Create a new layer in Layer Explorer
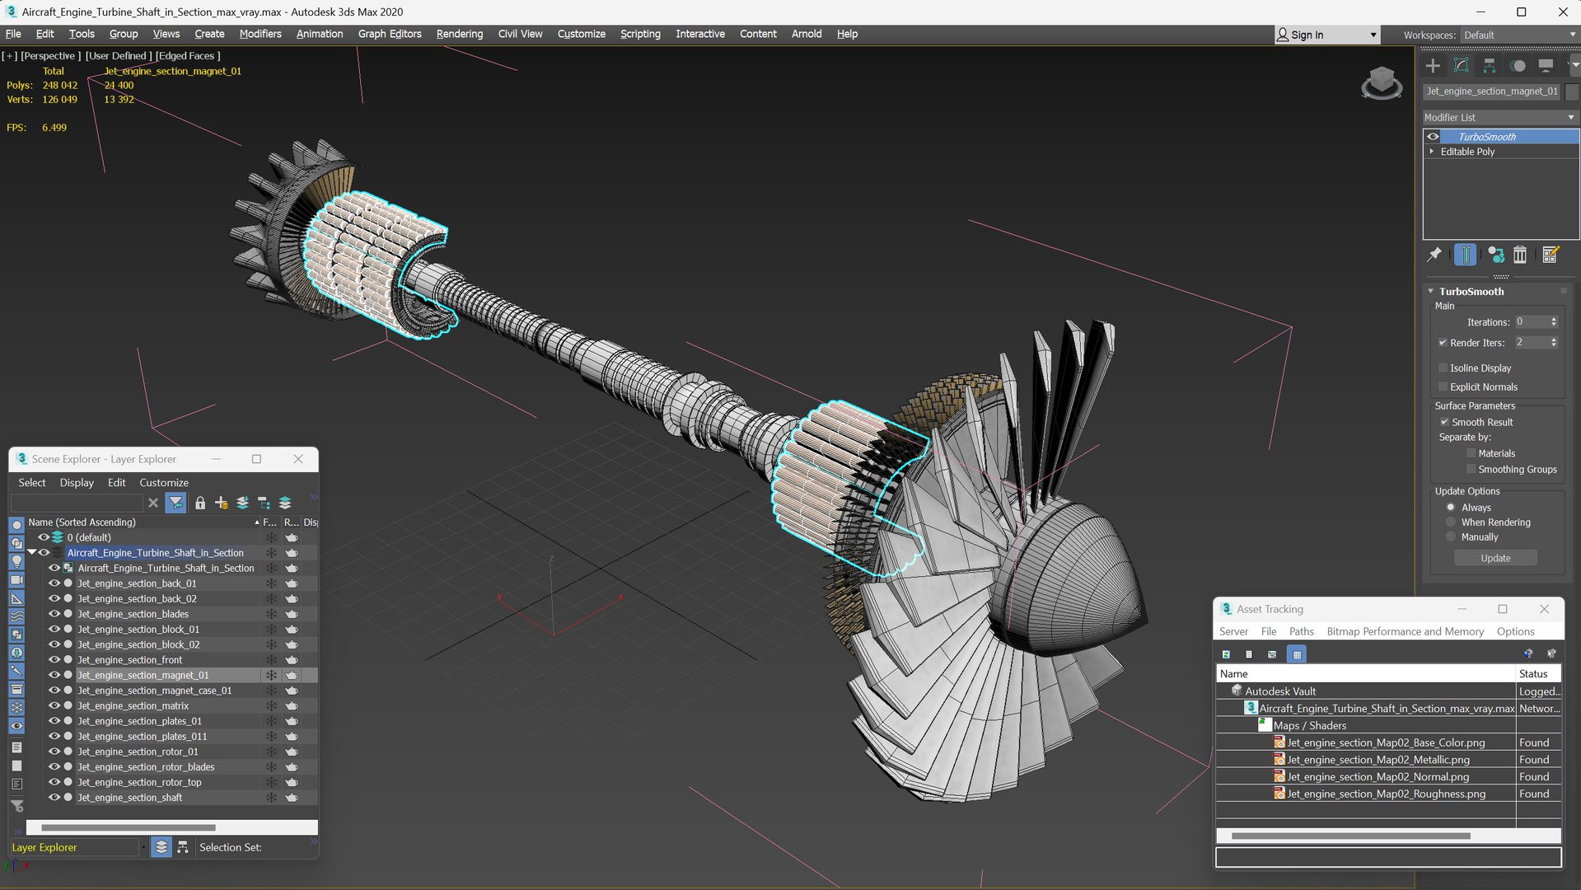 (x=221, y=503)
